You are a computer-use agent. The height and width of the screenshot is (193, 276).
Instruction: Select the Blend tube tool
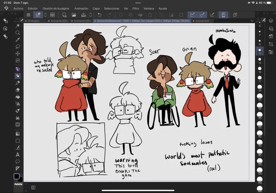pos(17,111)
